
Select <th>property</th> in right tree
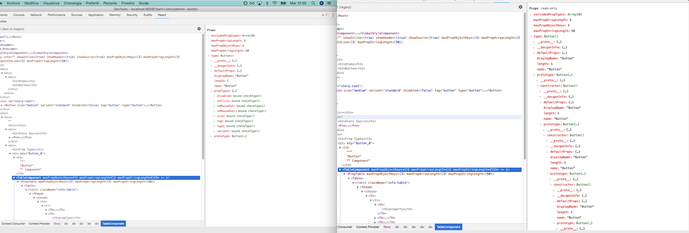[397, 209]
